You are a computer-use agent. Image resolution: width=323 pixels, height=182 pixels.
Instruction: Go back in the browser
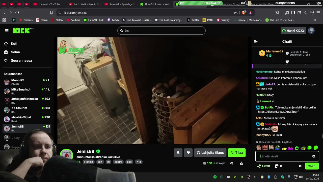coord(5,13)
